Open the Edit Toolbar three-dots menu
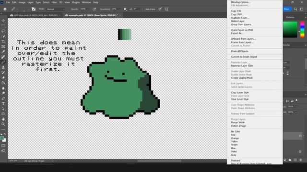Screen dimensions: 307x172 3,129
